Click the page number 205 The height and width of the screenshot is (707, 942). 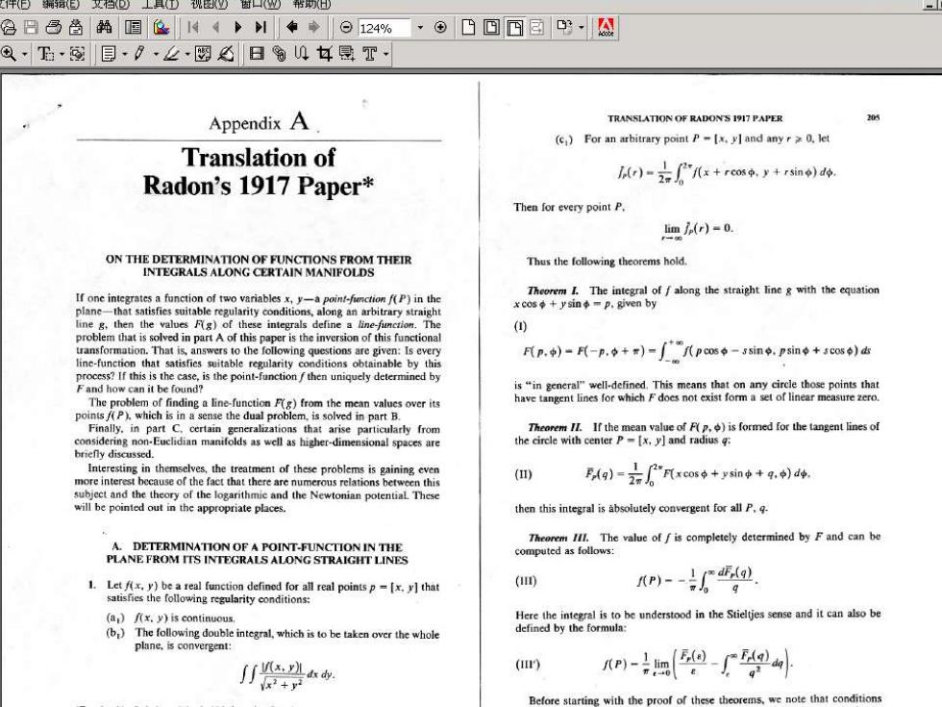873,117
